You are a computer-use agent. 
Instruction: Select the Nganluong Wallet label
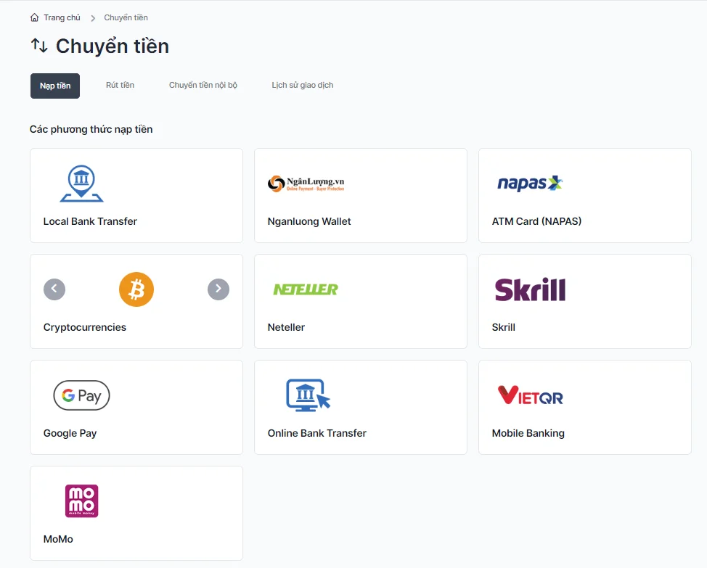(309, 222)
